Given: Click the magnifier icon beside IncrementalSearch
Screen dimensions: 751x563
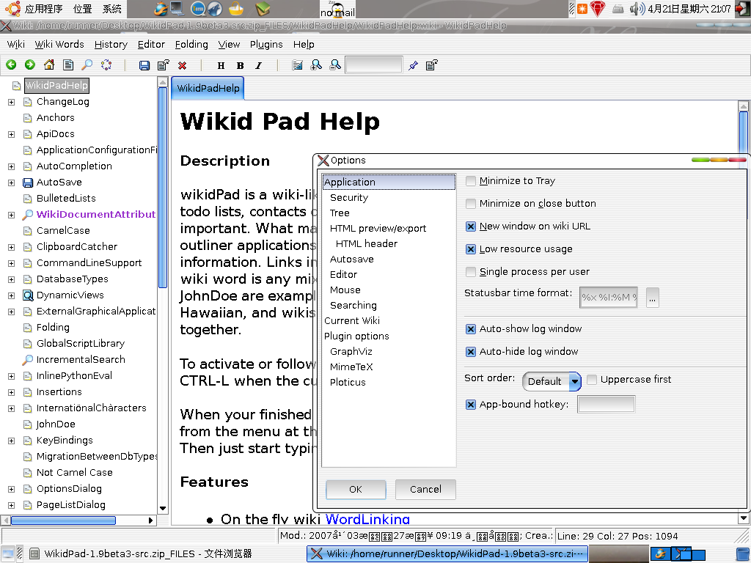Looking at the screenshot, I should coord(28,359).
